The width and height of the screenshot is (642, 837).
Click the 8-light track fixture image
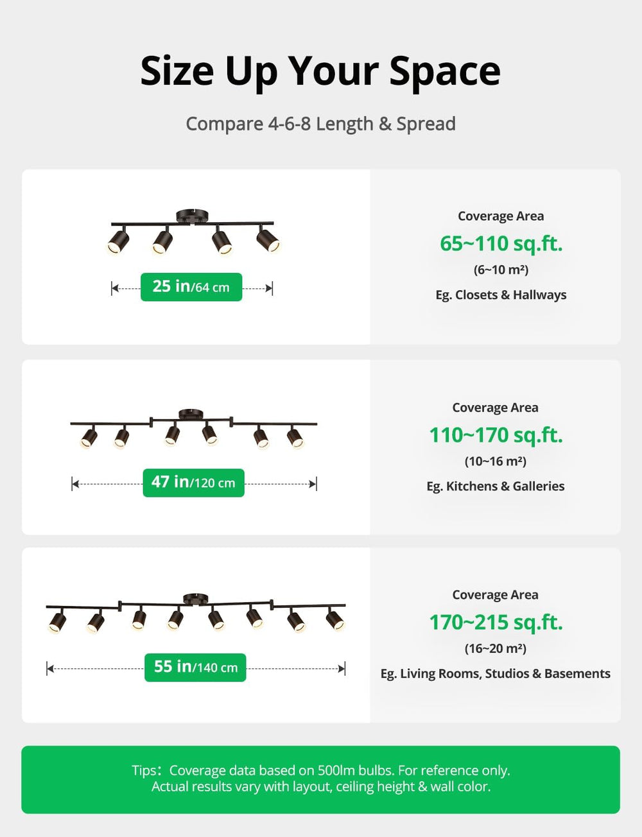[x=196, y=613]
